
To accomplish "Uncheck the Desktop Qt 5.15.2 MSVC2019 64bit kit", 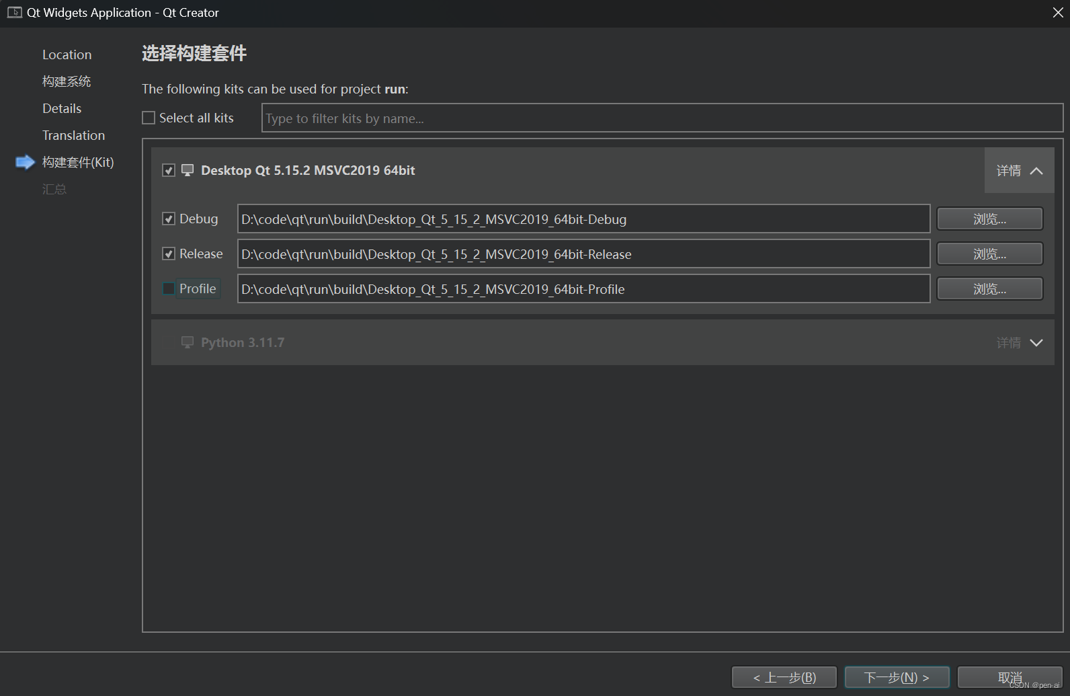I will point(169,170).
